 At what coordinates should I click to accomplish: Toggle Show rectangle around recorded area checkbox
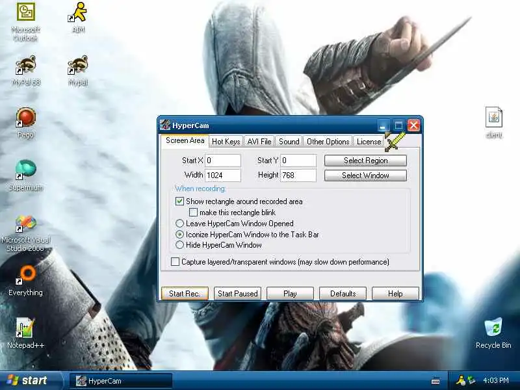(x=179, y=201)
